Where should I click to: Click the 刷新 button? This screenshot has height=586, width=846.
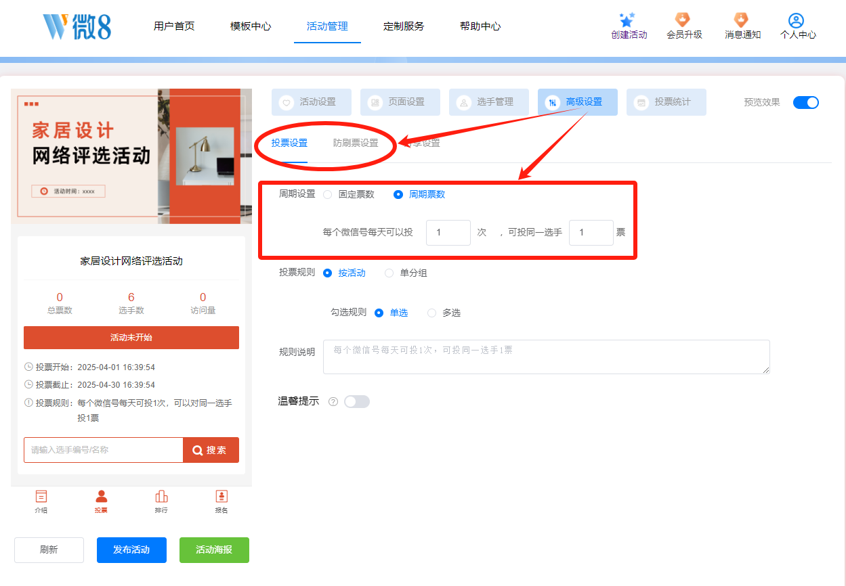(x=49, y=550)
